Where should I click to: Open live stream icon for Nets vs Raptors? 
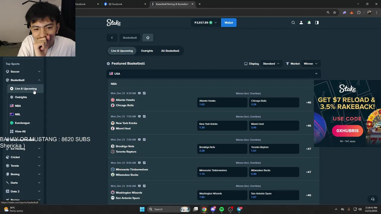pyautogui.click(x=139, y=140)
